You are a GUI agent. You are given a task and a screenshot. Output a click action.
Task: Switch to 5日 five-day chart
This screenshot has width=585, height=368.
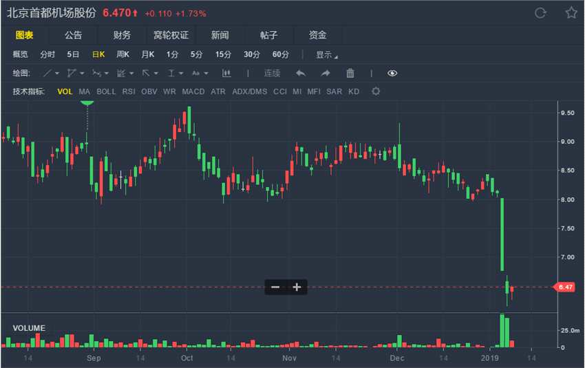pos(73,54)
